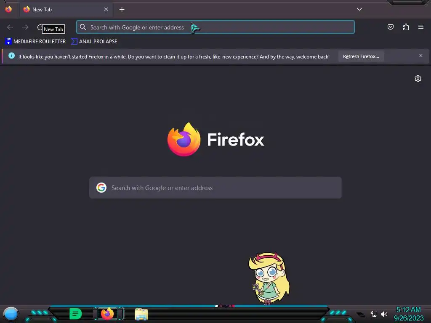Click the Firefox taskbar icon
Image resolution: width=431 pixels, height=323 pixels.
click(x=107, y=314)
